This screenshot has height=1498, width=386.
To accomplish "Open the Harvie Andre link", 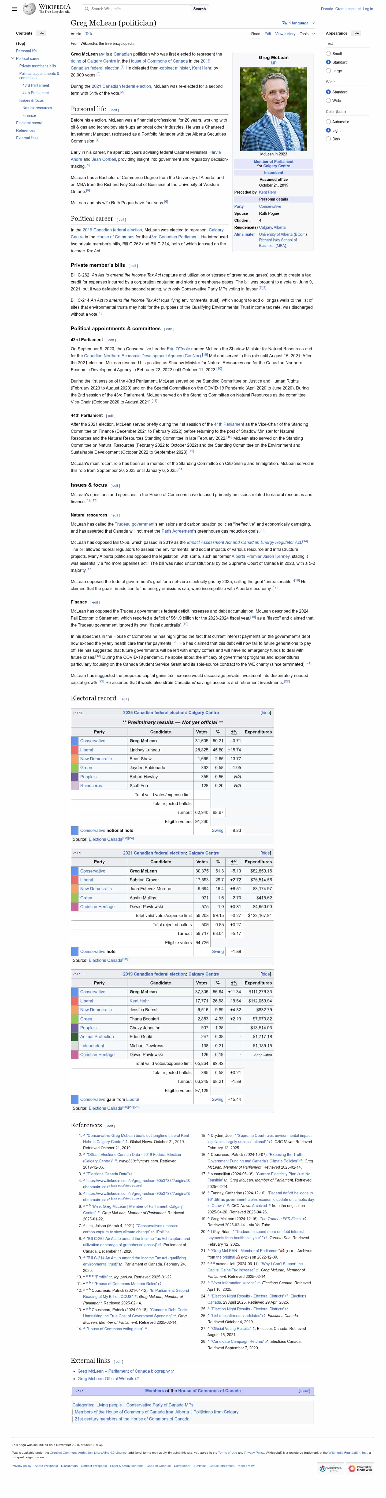I will pos(215,152).
